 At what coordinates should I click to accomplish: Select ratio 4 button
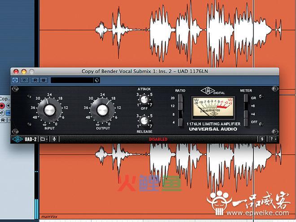click(180, 122)
